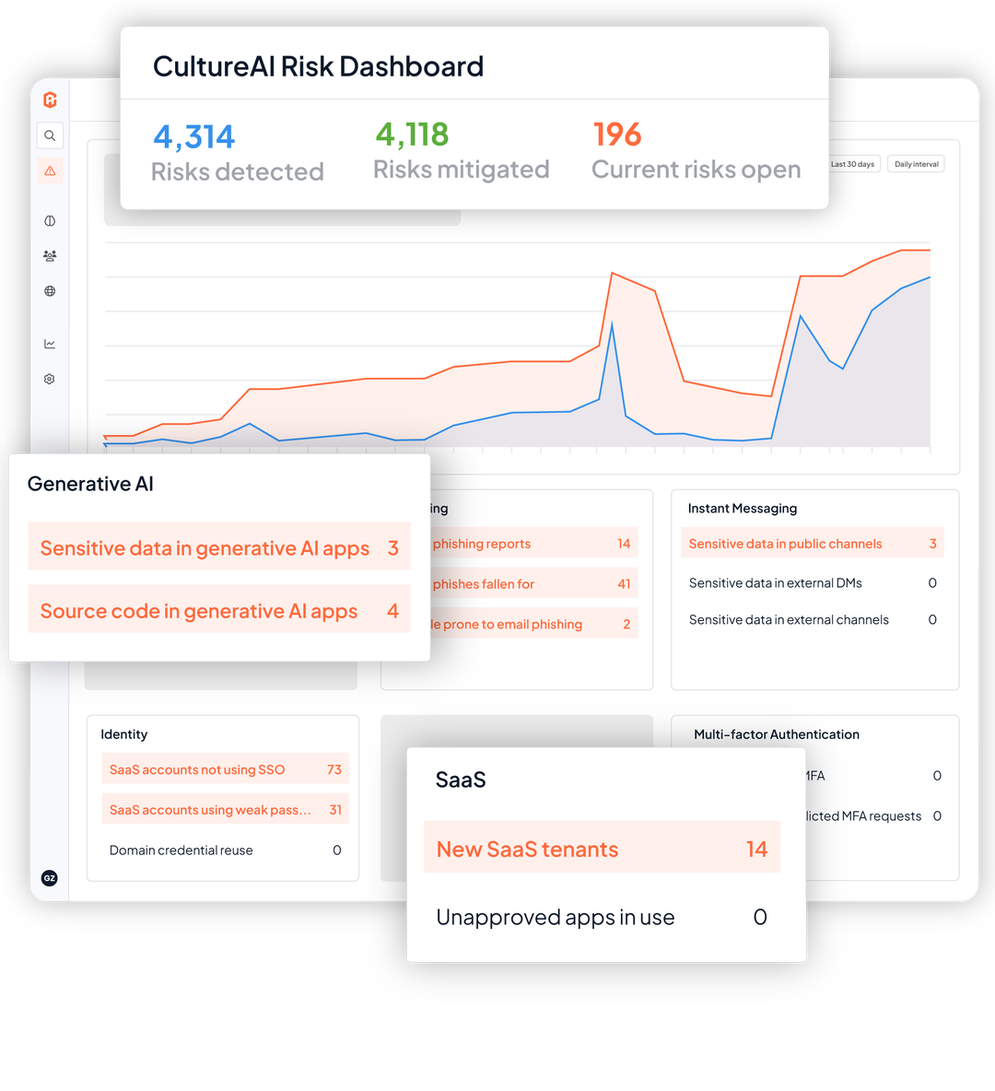Open prone to email phishing row
This screenshot has width=995, height=1091.
[x=533, y=624]
